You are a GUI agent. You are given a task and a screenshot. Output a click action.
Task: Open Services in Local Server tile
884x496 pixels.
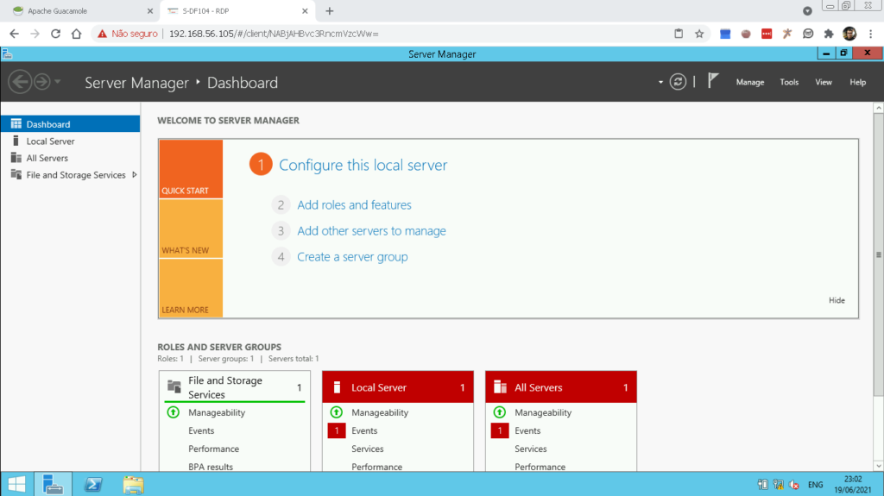368,449
